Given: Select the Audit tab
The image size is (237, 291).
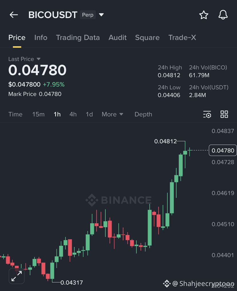Looking at the screenshot, I should (117, 37).
